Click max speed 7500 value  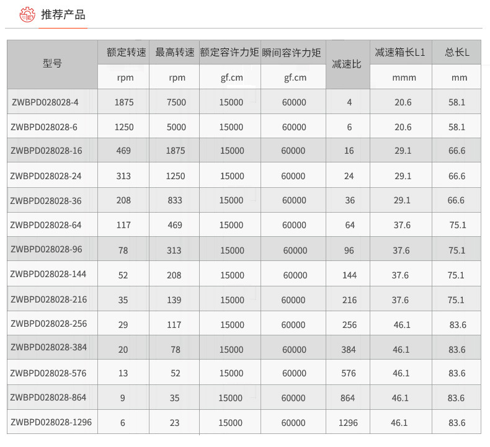click(x=176, y=102)
